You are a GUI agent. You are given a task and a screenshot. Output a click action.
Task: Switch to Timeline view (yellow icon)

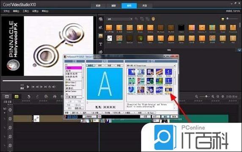tap(16, 96)
